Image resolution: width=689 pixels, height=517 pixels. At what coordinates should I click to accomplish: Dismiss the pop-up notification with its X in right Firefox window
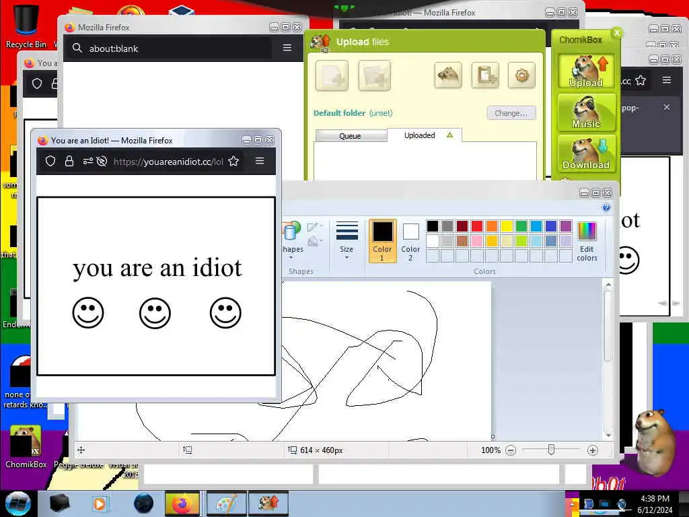[667, 107]
